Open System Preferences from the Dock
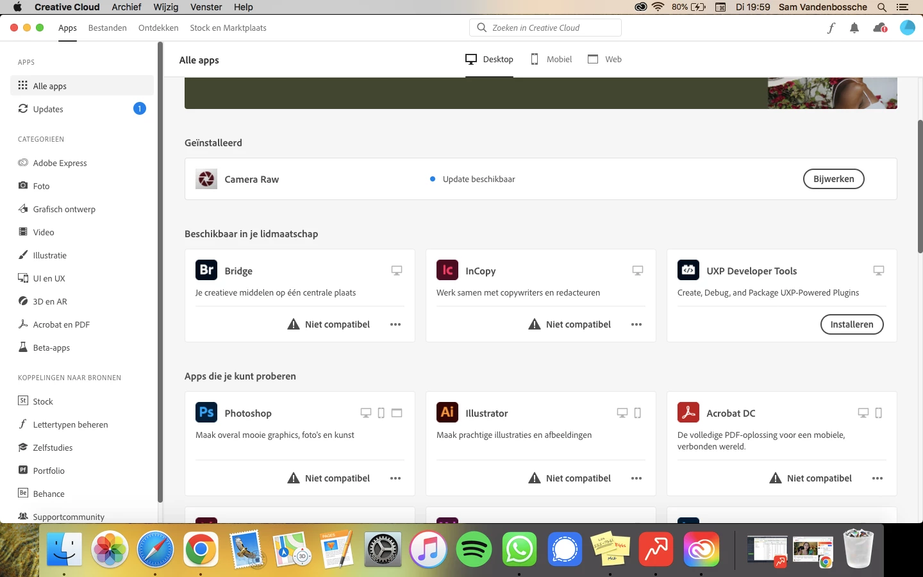Viewport: 923px width, 577px height. coord(383,549)
